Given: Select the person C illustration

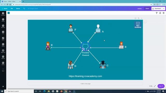Looking at the screenshot, I should pyautogui.click(x=103, y=65).
